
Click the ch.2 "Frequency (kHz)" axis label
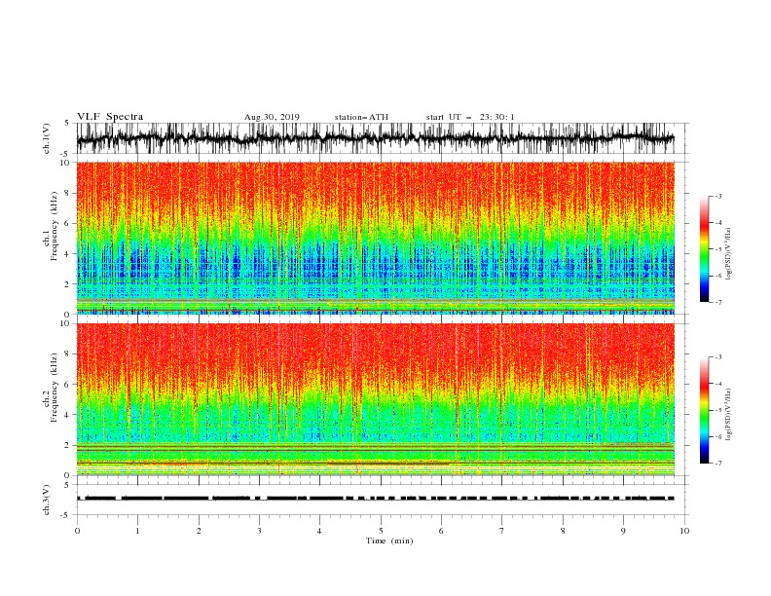coord(55,388)
